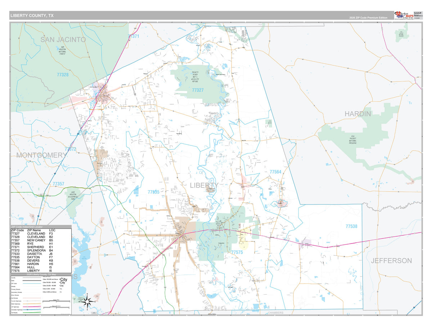This screenshot has width=432, height=327.
Task: Click Sam Houston National Forest label
Action: [x=62, y=50]
